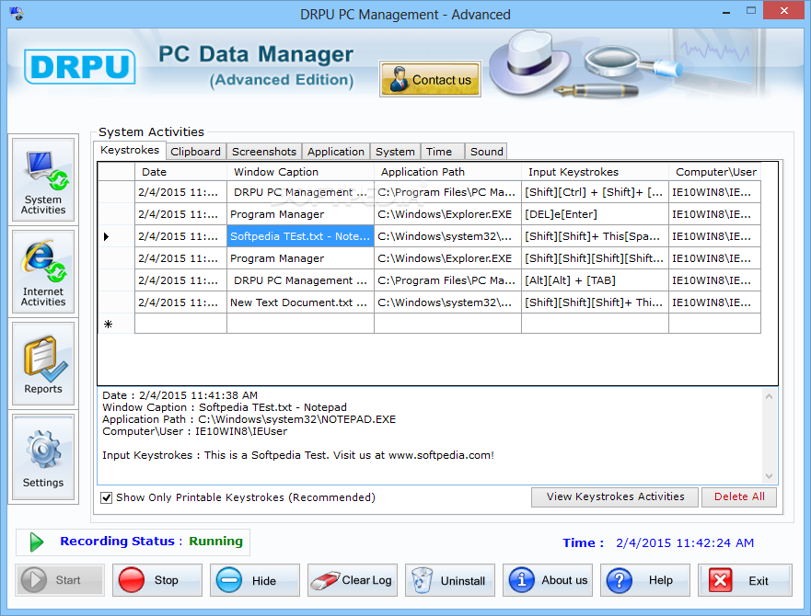
Task: Click the red Delete All button
Action: click(739, 496)
